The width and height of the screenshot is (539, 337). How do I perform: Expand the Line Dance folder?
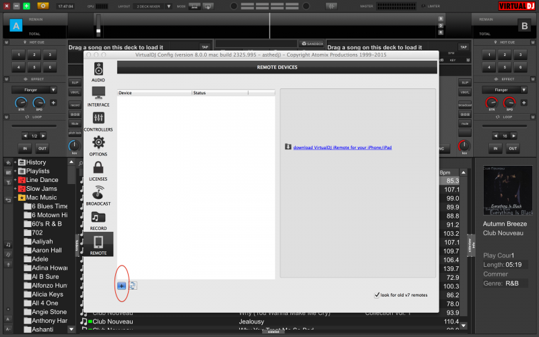[x=15, y=180]
